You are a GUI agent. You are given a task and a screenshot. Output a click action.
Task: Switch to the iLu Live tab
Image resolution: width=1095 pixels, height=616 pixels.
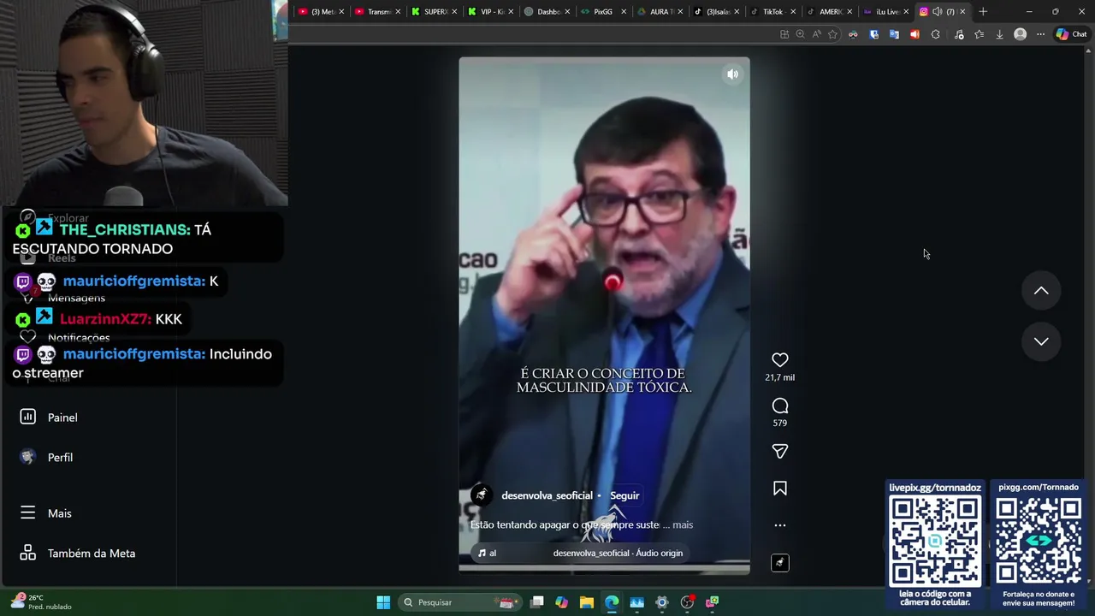(886, 11)
